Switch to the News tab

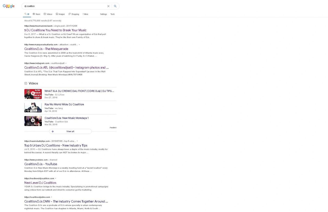click(x=36, y=14)
